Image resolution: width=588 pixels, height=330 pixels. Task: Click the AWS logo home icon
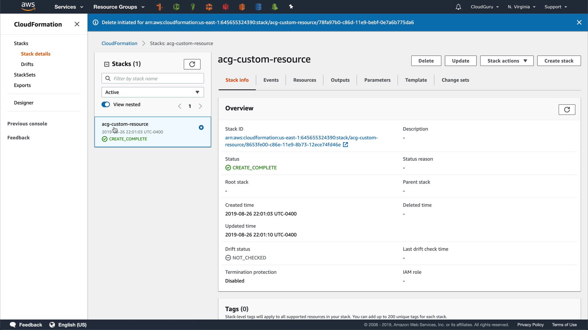click(x=28, y=6)
